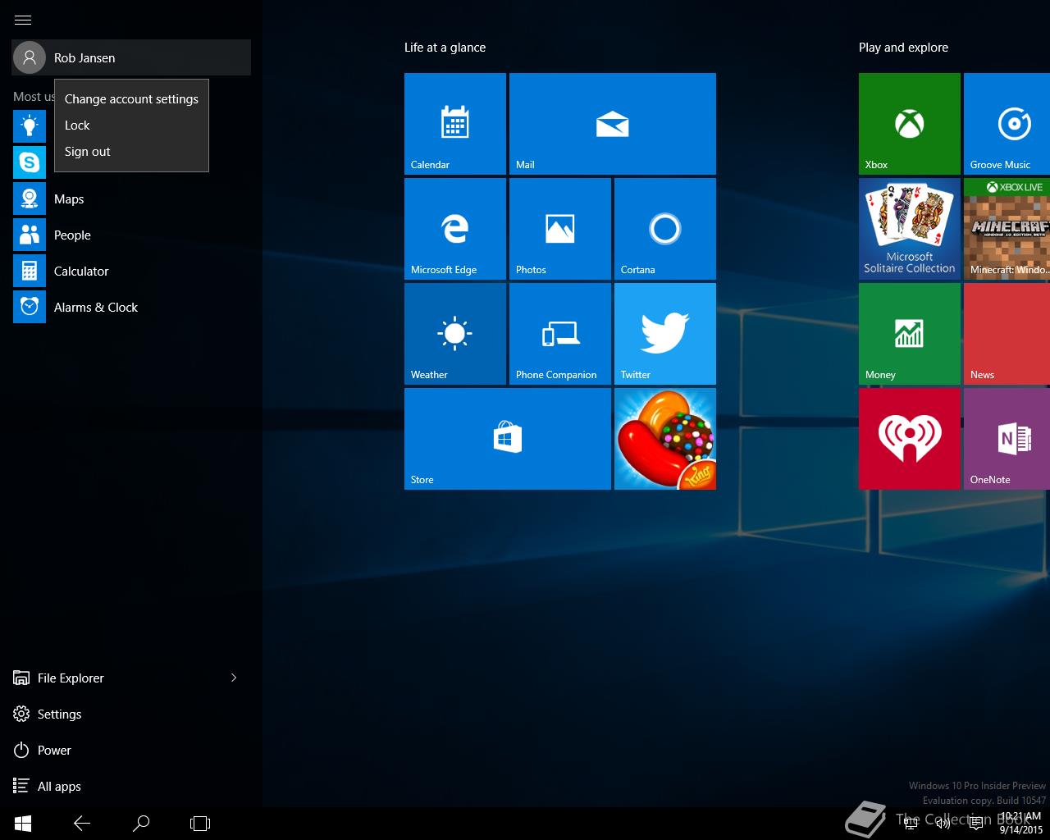Select Sign out from the account menu
The width and height of the screenshot is (1050, 840).
pos(131,151)
